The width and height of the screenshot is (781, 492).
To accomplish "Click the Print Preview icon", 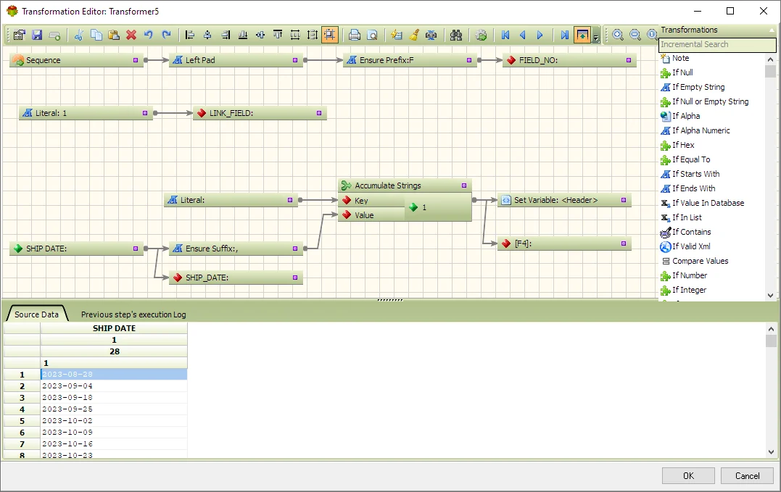I will pyautogui.click(x=372, y=35).
